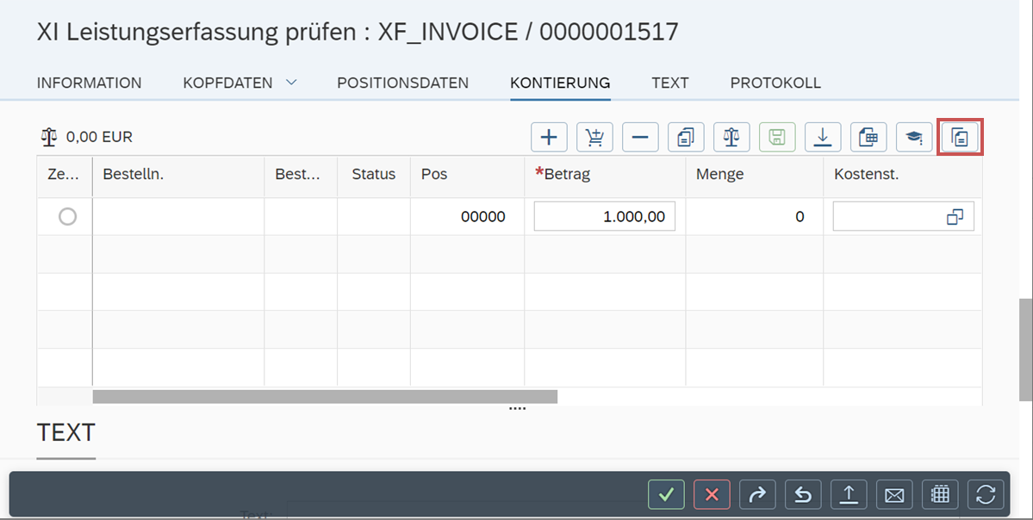Click the balance scale icon in the toolbar
The image size is (1033, 520).
pyautogui.click(x=731, y=136)
